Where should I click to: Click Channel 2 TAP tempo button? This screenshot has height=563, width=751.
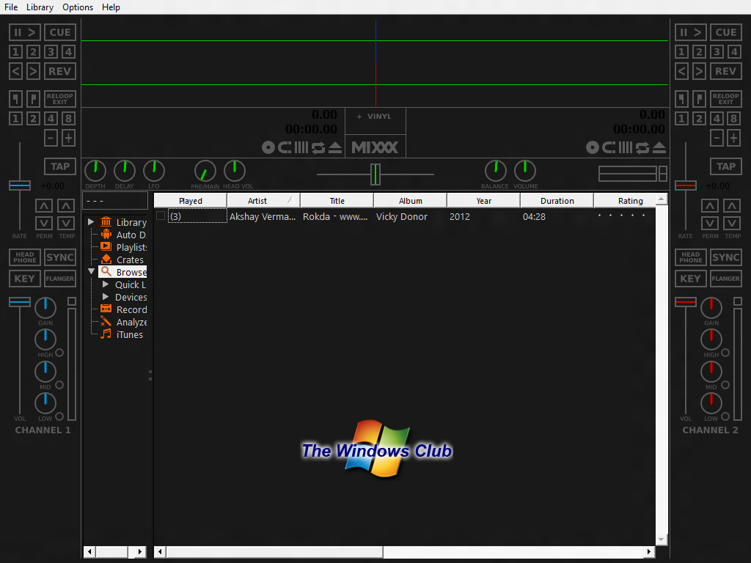[x=726, y=166]
